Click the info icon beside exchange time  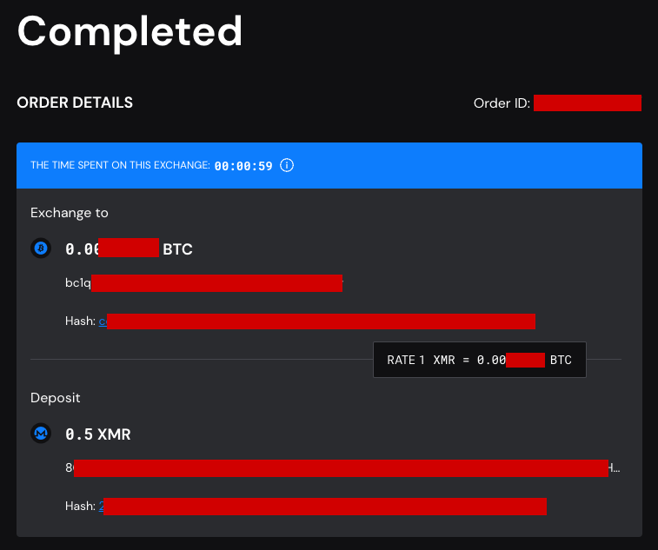pyautogui.click(x=287, y=165)
